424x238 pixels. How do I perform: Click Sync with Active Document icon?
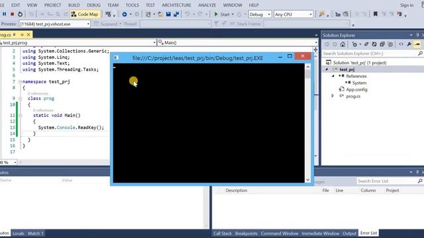(366, 44)
